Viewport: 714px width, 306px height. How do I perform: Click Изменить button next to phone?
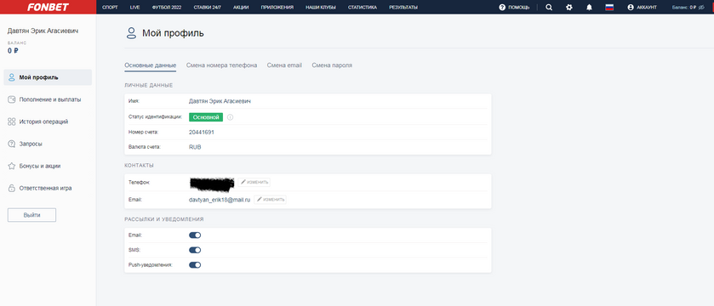[254, 183]
